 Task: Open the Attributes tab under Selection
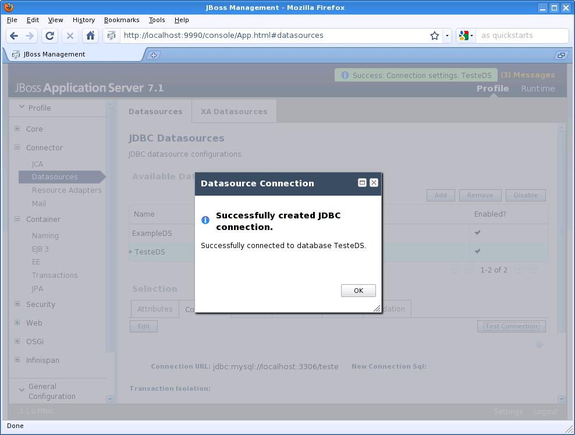click(155, 309)
